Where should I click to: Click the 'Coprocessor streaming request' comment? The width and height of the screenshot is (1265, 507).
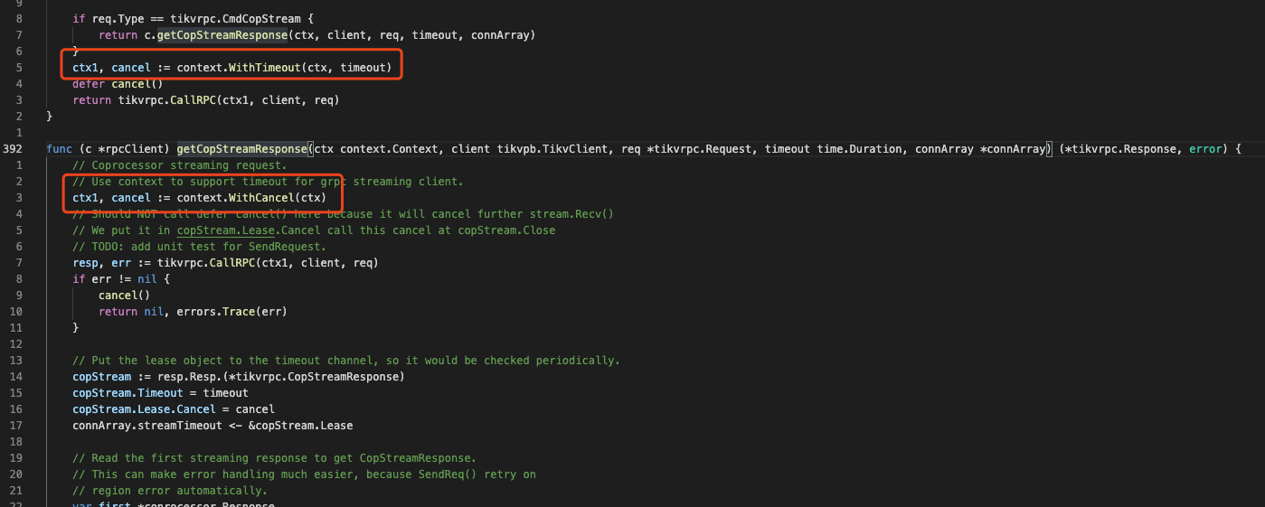tap(179, 165)
